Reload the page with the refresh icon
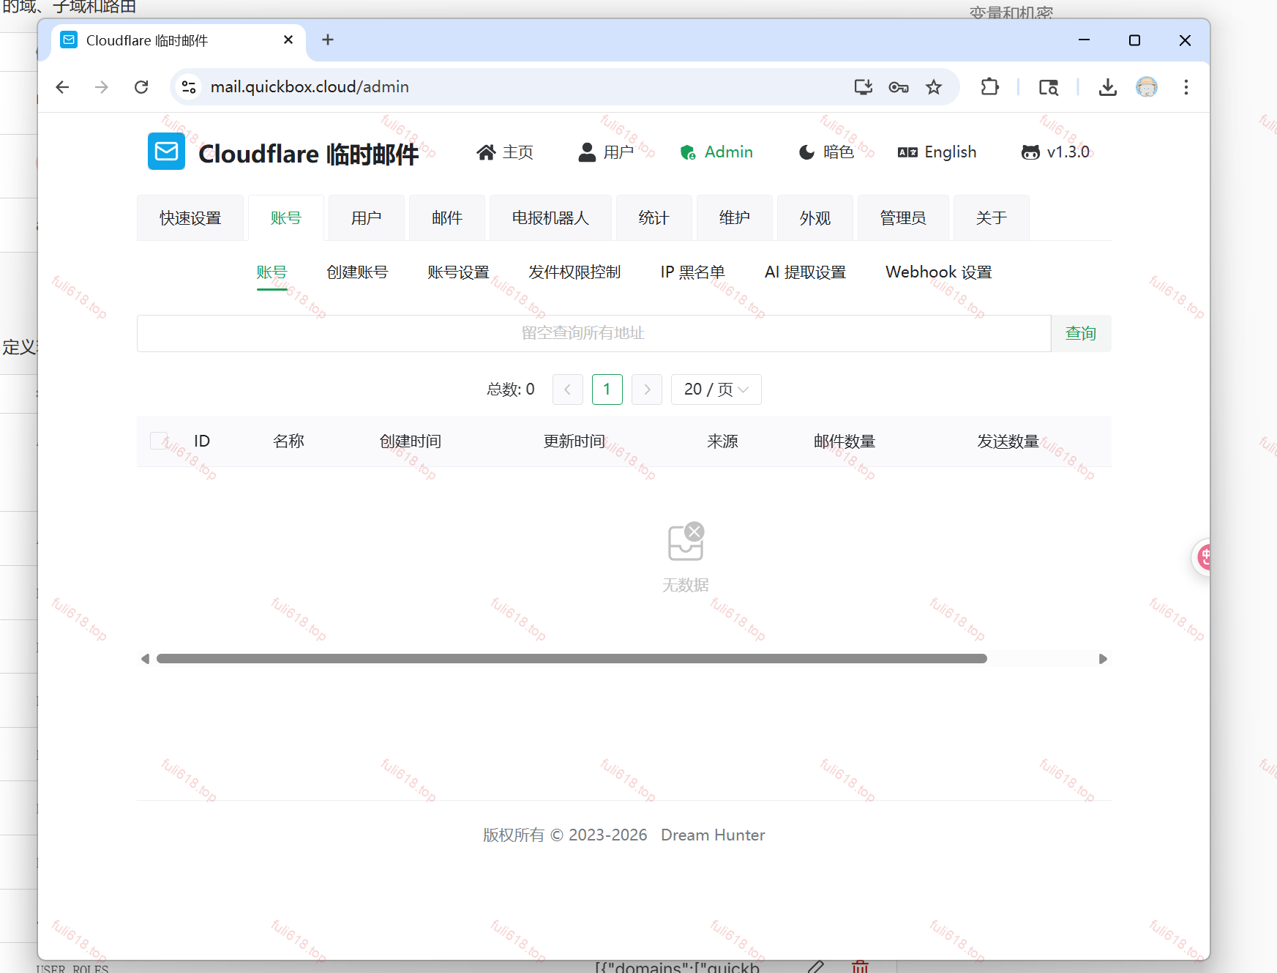 [x=141, y=87]
